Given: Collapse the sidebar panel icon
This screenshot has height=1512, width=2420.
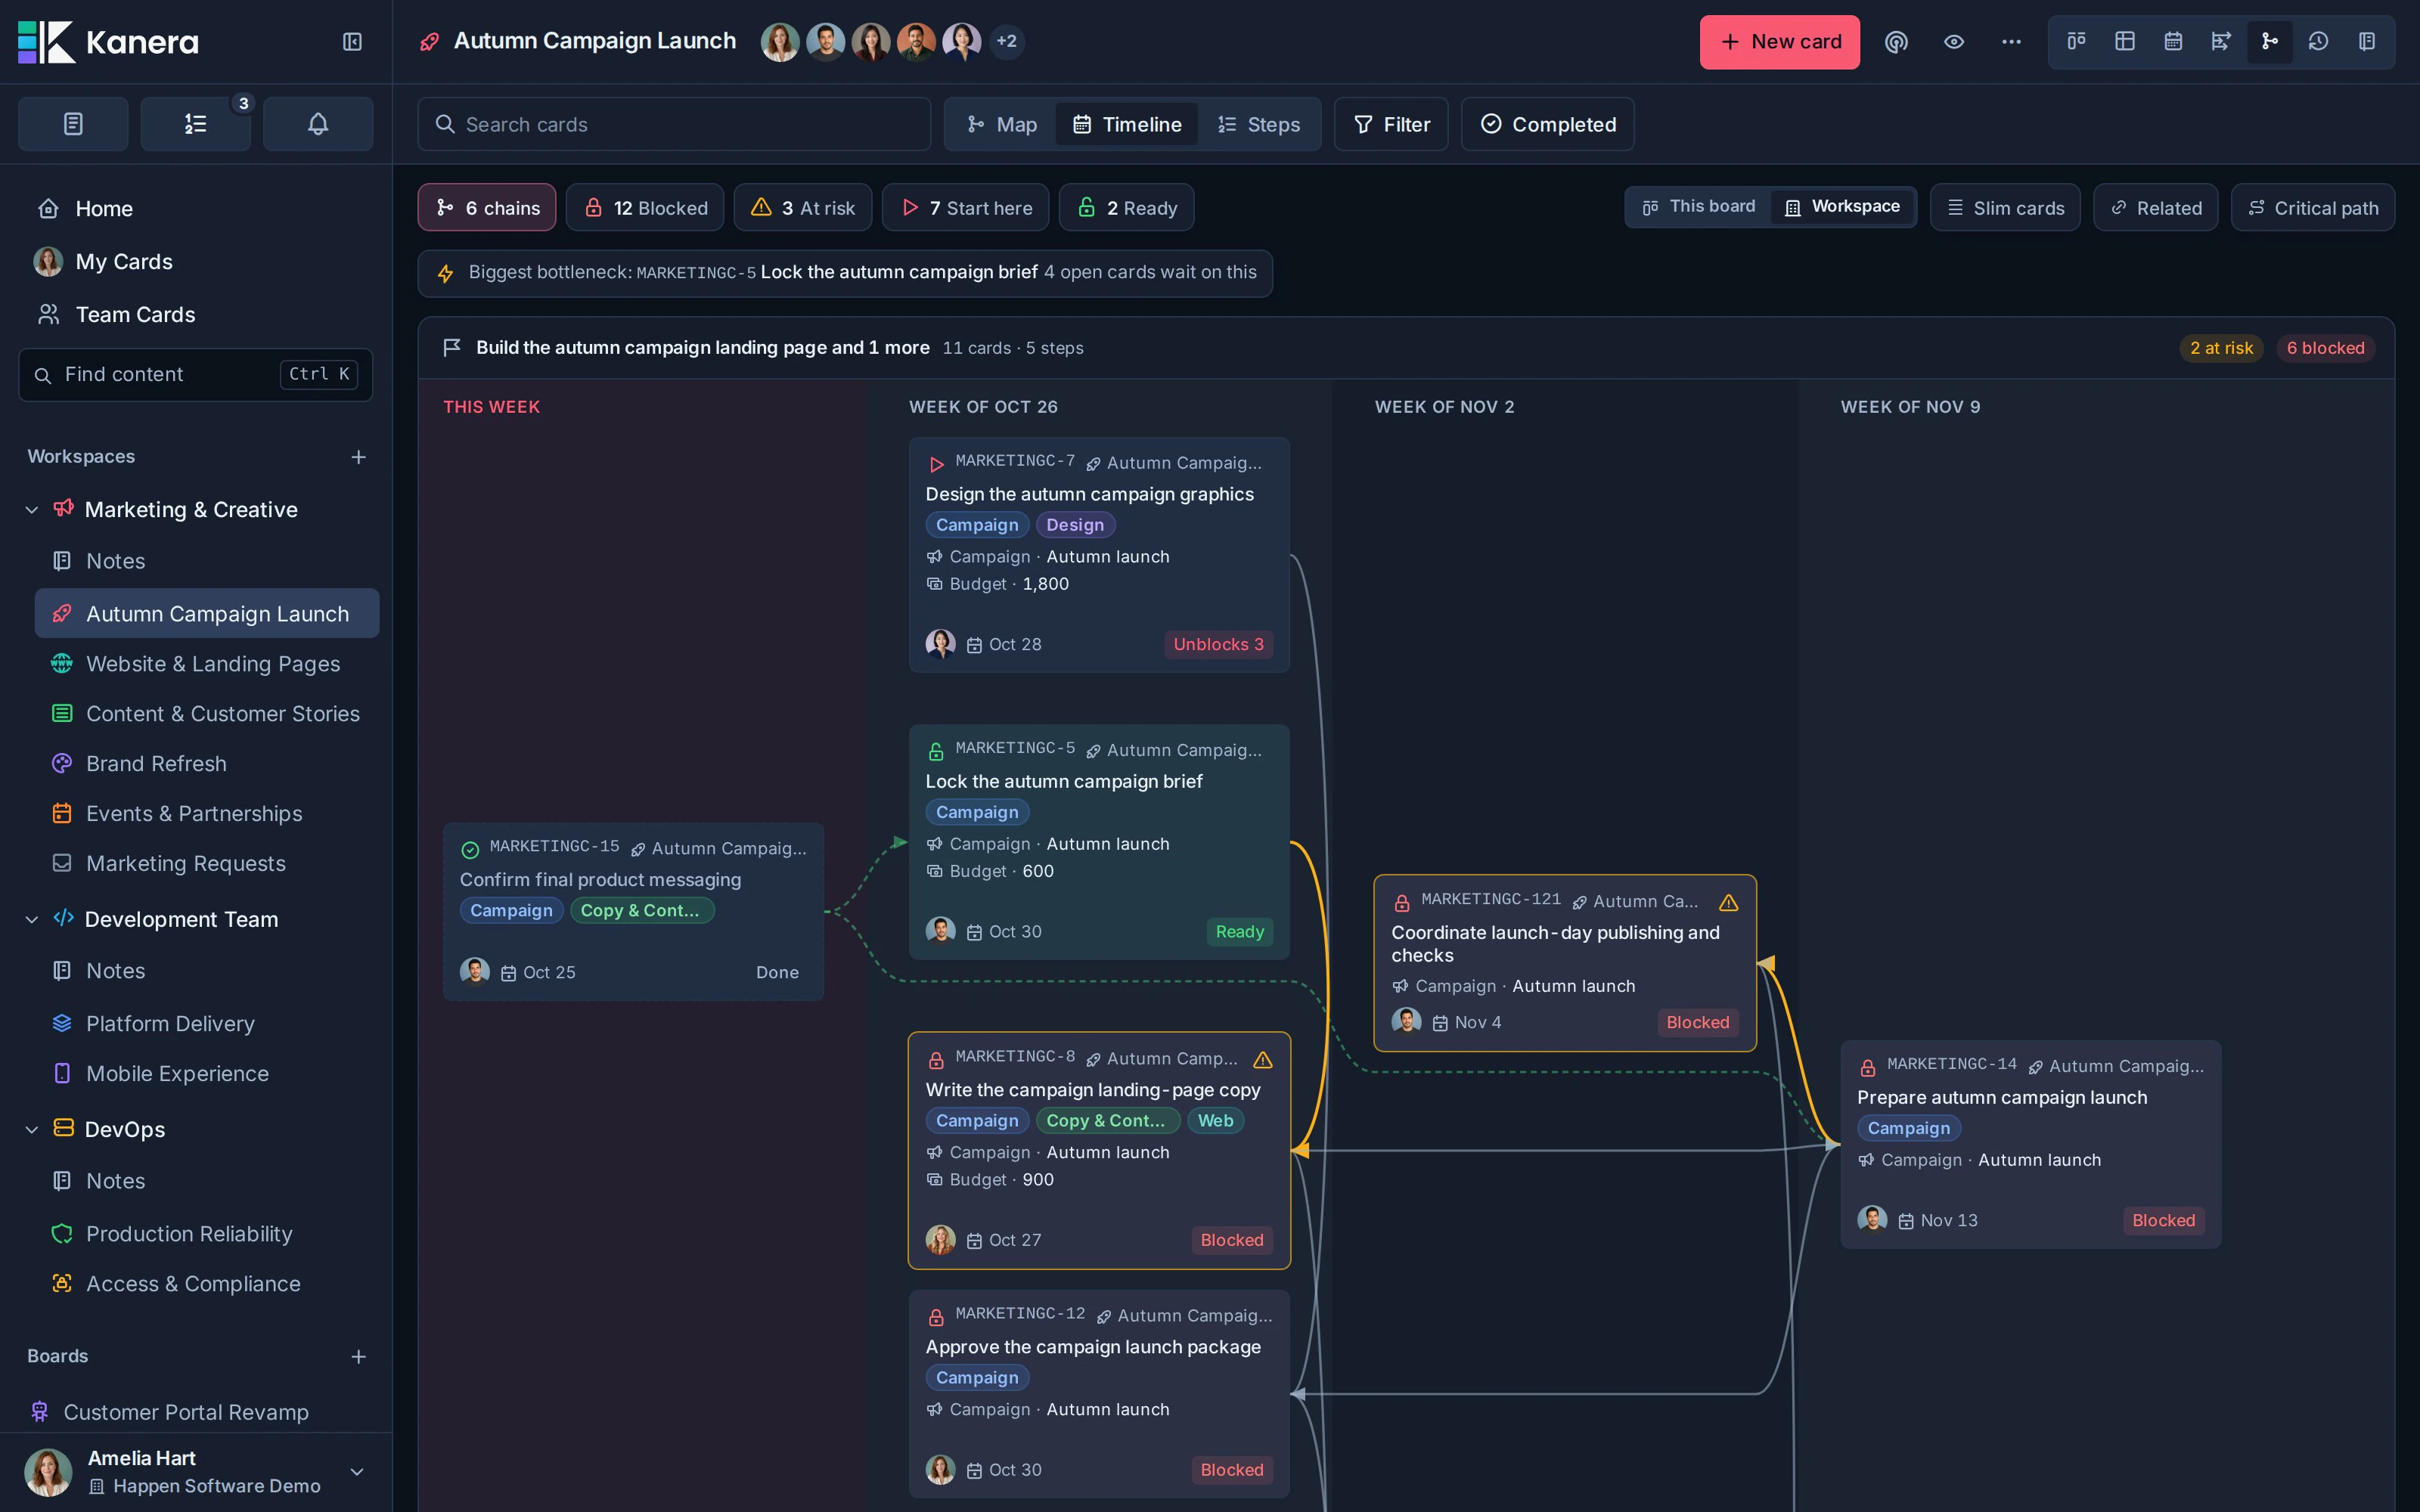Looking at the screenshot, I should pos(352,42).
